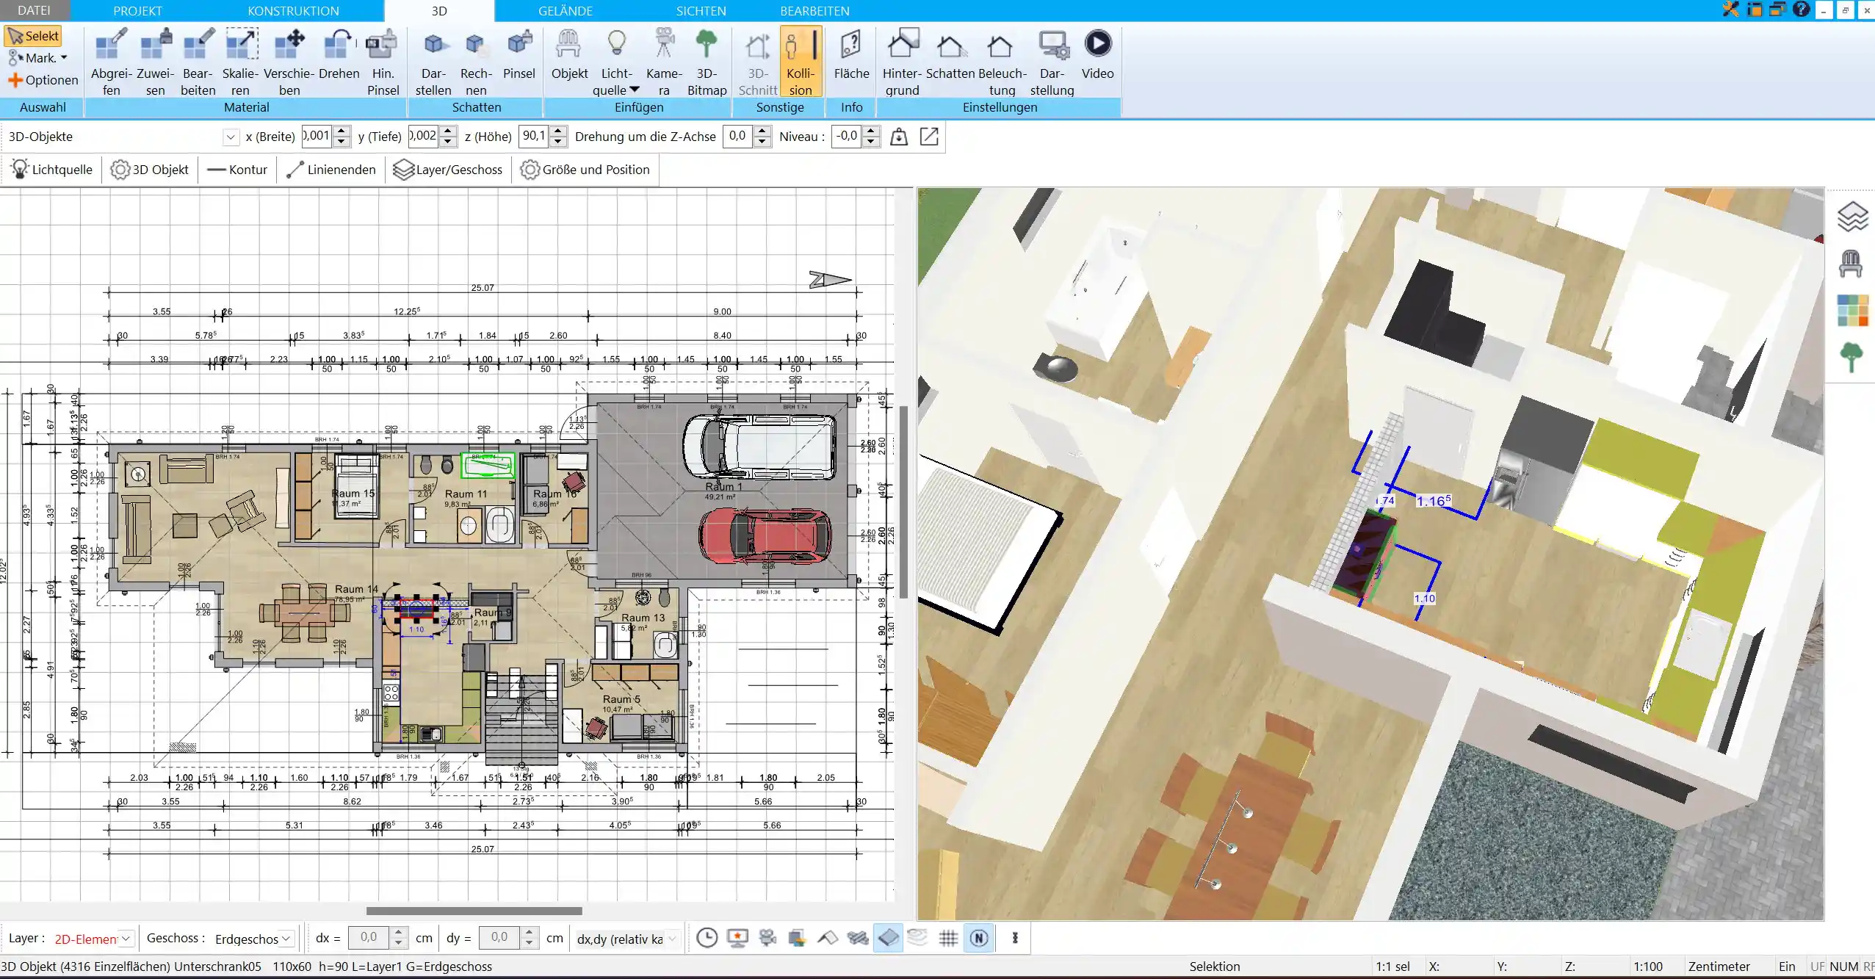
Task: Click the Optionen button
Action: point(43,80)
